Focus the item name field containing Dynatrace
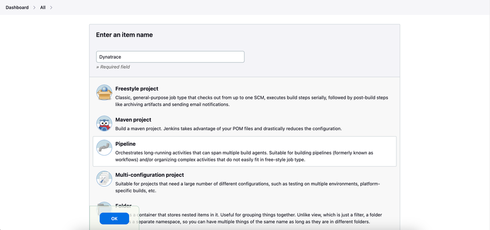Viewport: 490px width, 230px height. tap(170, 57)
